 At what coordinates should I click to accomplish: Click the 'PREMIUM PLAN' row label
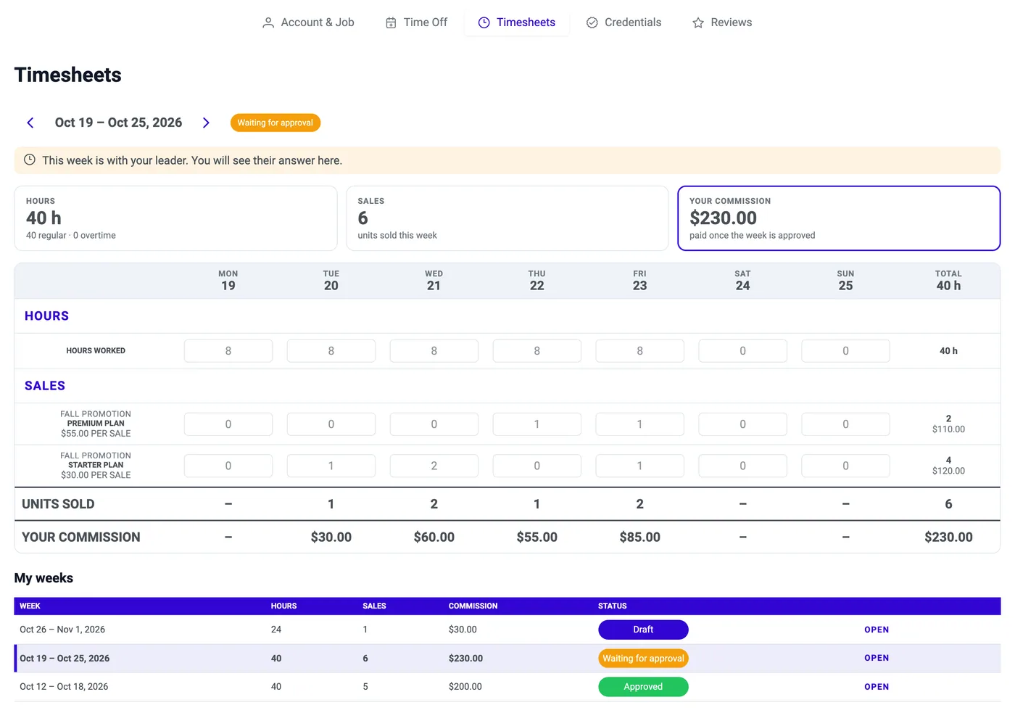point(96,424)
